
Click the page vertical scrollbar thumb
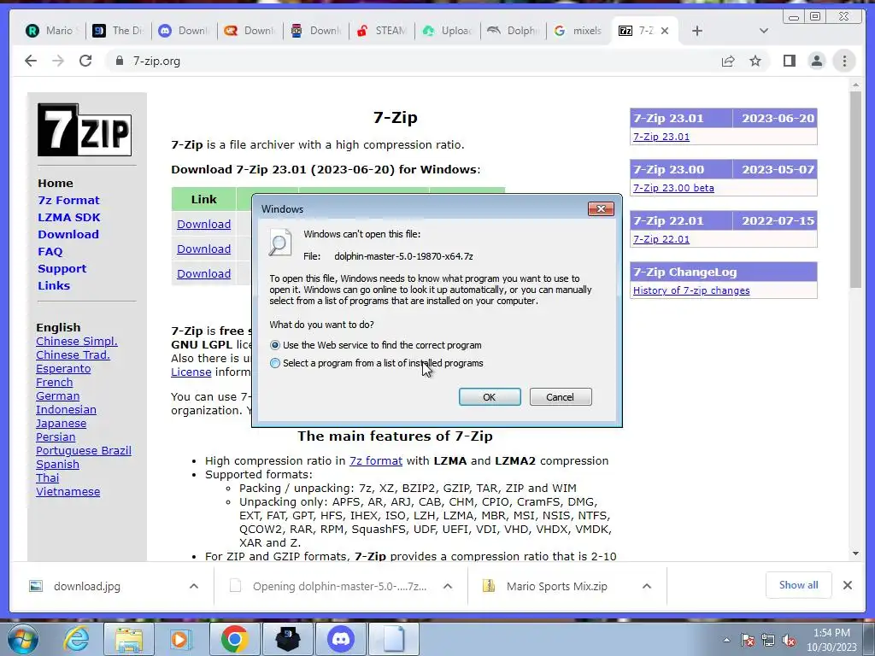coord(855,190)
